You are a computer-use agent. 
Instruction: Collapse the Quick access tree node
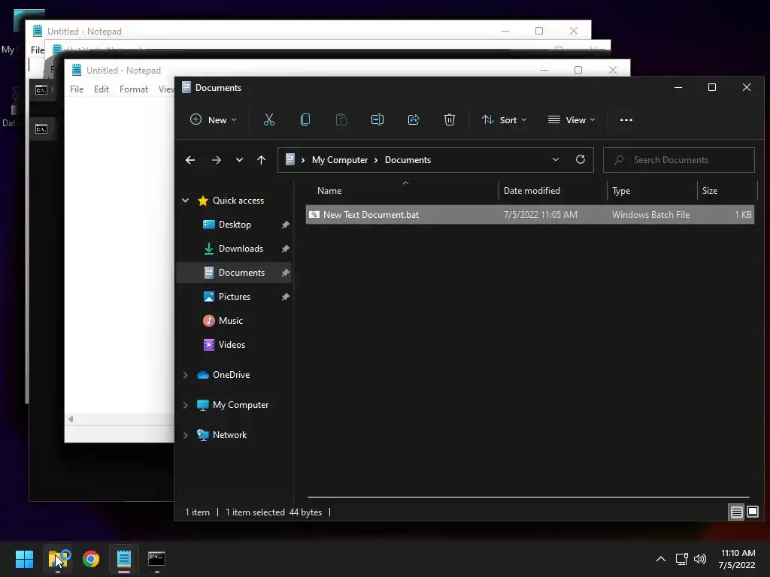click(185, 200)
